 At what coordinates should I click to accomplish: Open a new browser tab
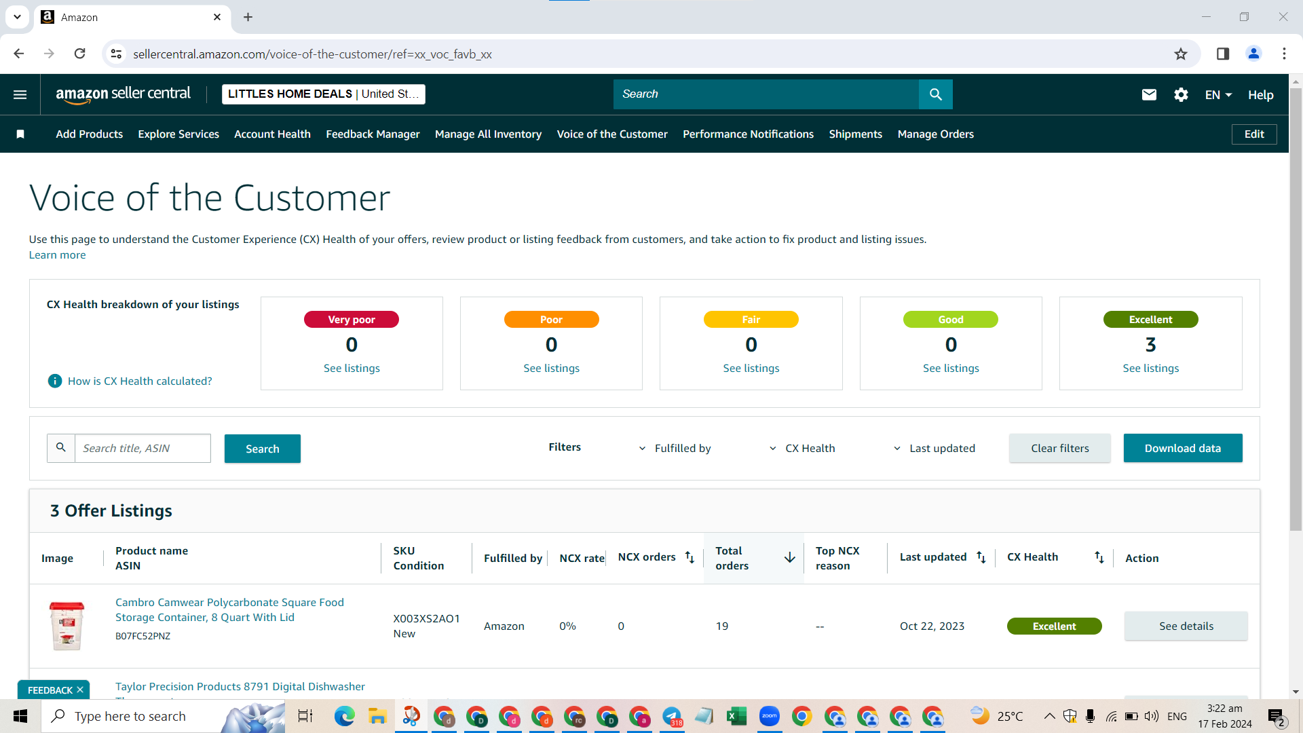point(248,17)
